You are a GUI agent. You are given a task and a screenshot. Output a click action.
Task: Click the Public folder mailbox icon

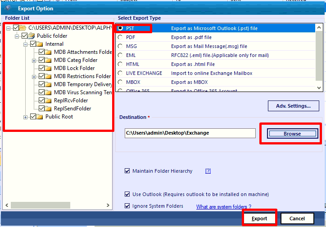(31, 36)
